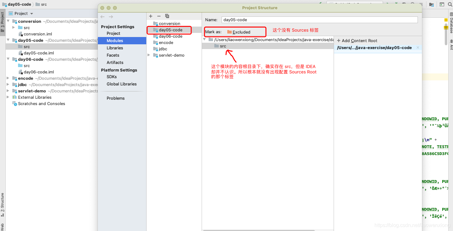Collapse conversion module in Project tree
The height and width of the screenshot is (231, 453).
coord(8,21)
